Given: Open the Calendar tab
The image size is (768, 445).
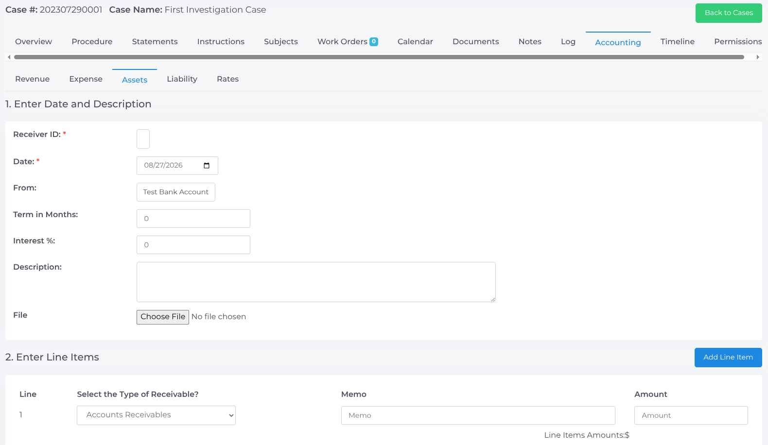Looking at the screenshot, I should pyautogui.click(x=415, y=42).
